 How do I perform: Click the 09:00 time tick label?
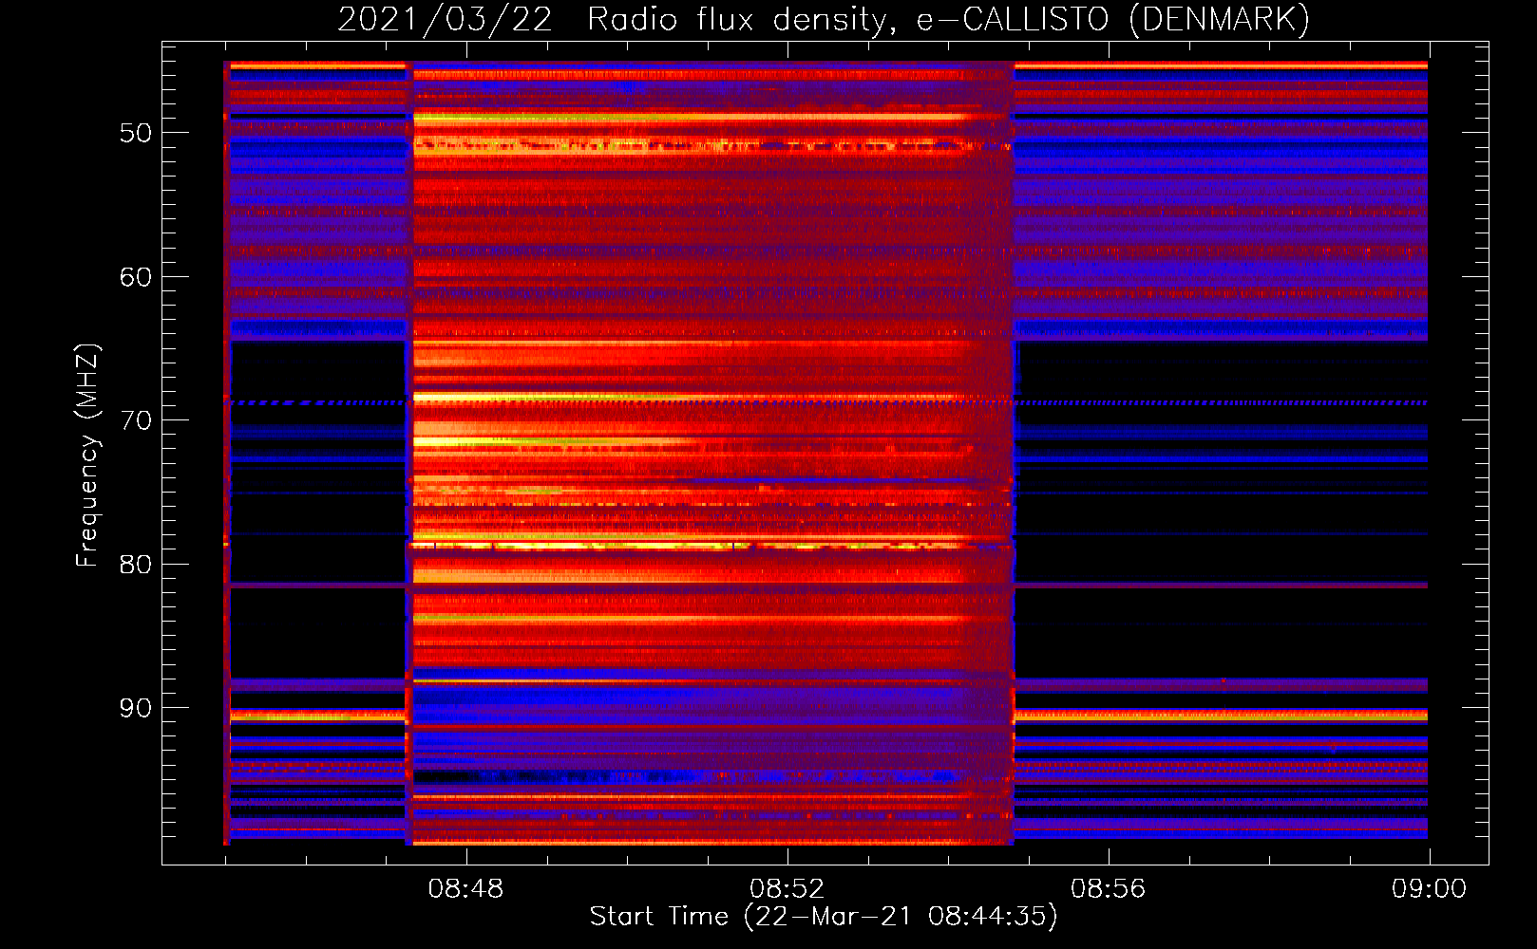pos(1429,889)
